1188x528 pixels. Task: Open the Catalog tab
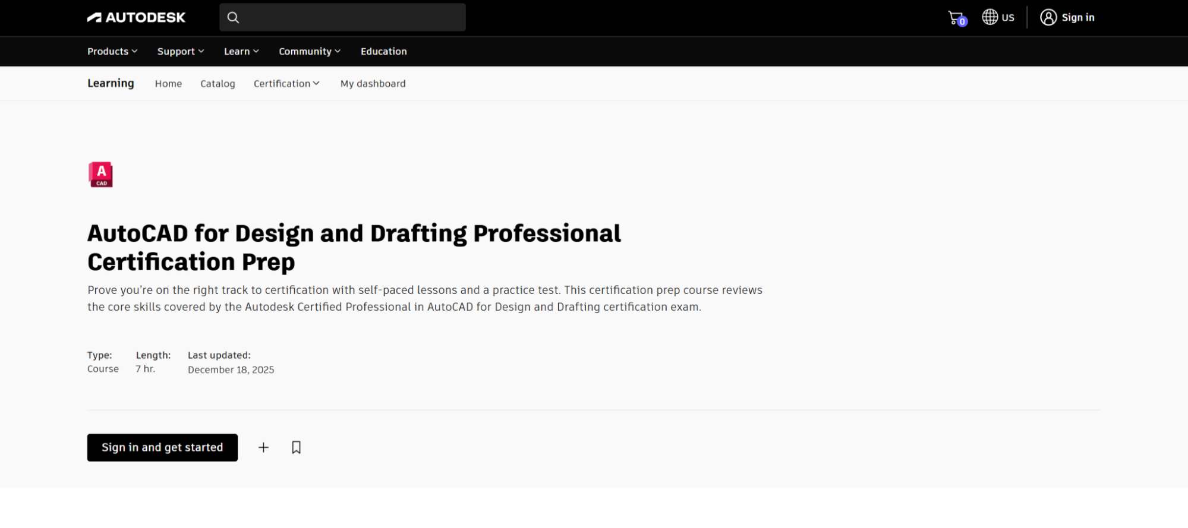pyautogui.click(x=218, y=84)
